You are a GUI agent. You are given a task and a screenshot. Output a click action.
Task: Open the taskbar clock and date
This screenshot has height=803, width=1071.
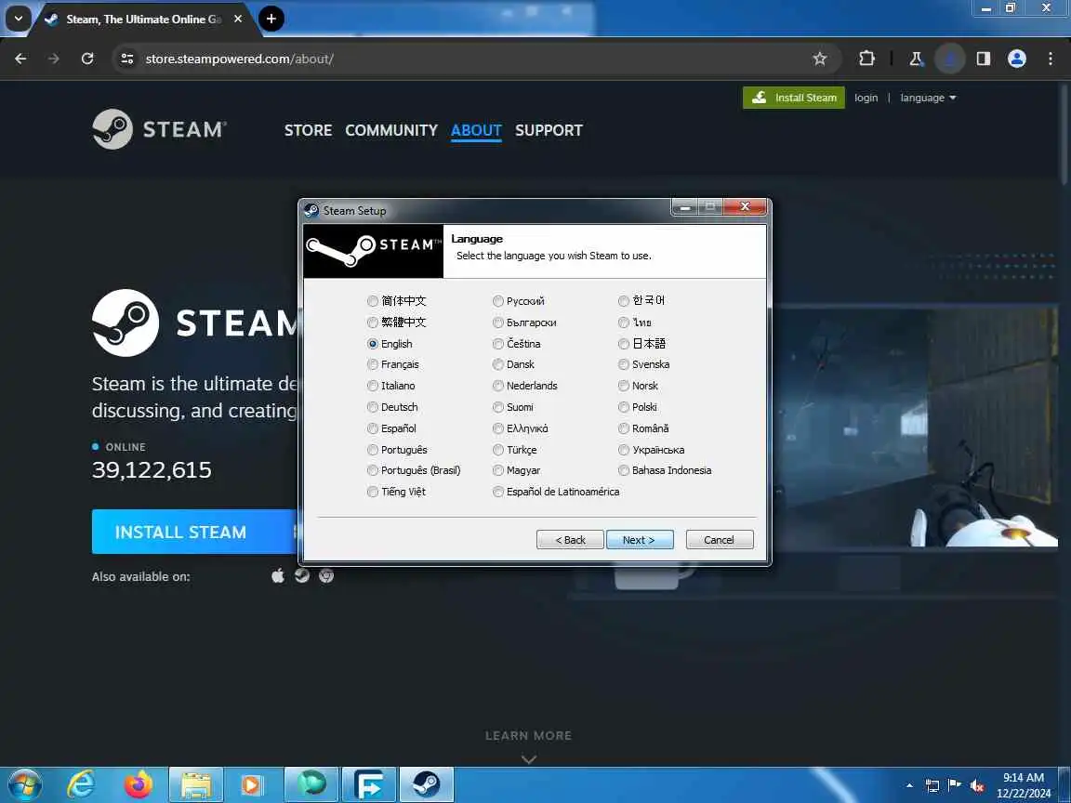(1024, 785)
